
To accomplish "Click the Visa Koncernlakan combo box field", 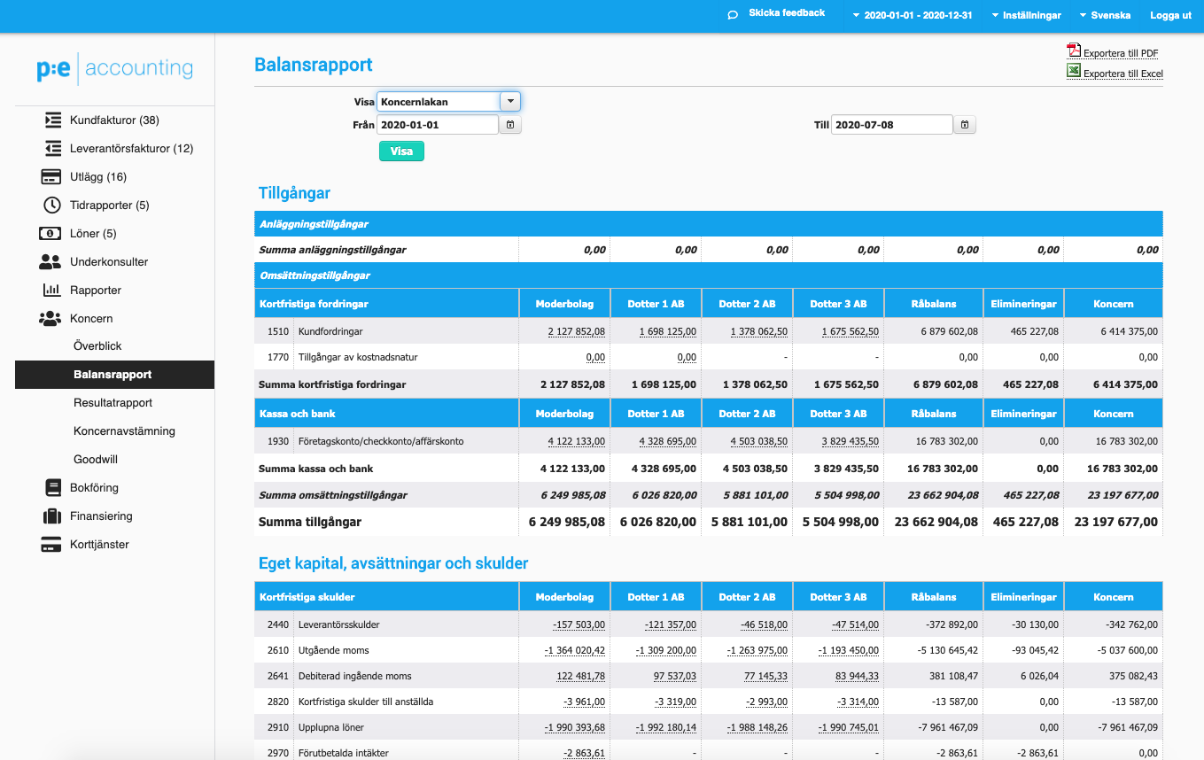I will (x=439, y=102).
